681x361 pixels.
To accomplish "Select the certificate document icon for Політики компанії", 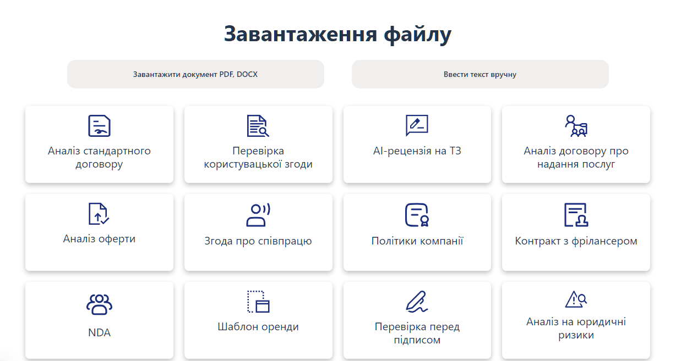I will tap(417, 214).
